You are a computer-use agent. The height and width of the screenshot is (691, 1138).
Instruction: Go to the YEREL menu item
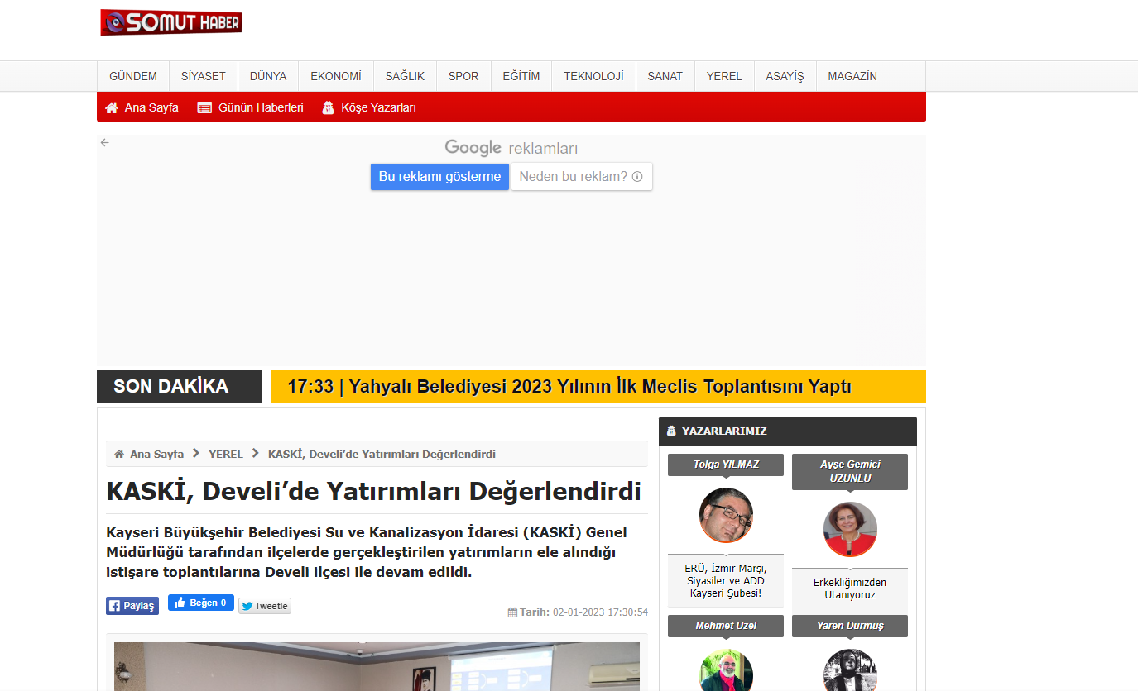724,76
